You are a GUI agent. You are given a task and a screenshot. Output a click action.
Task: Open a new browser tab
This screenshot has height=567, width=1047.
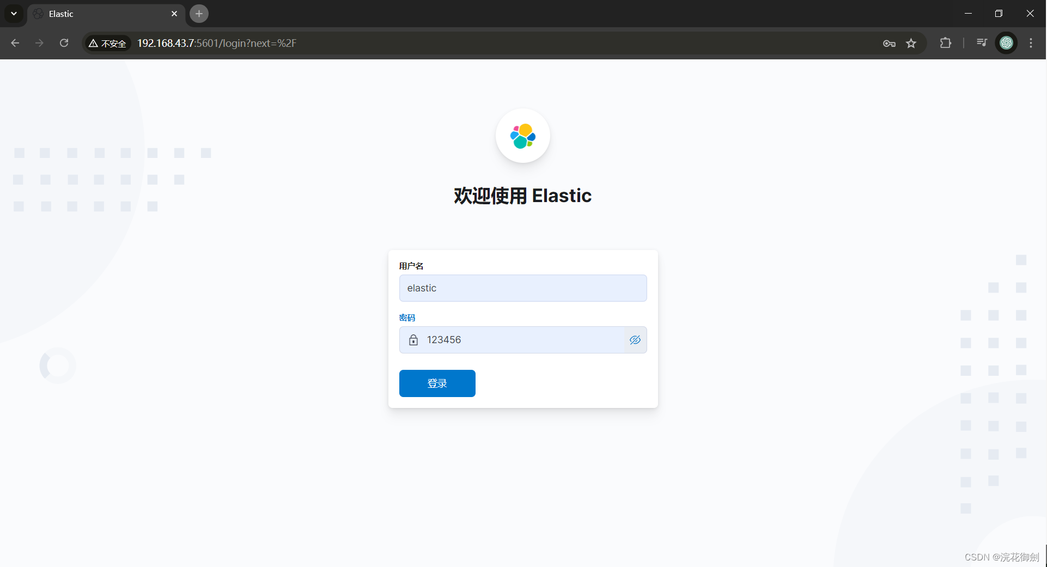tap(199, 14)
